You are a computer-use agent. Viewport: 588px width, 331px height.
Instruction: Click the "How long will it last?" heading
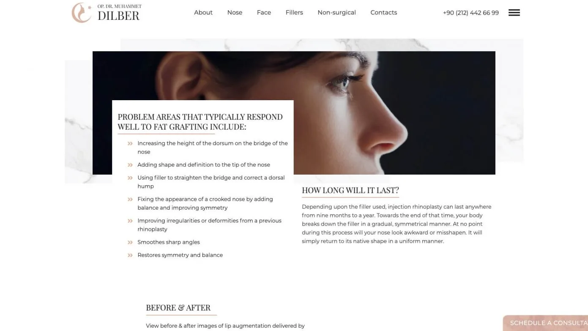pyautogui.click(x=350, y=190)
